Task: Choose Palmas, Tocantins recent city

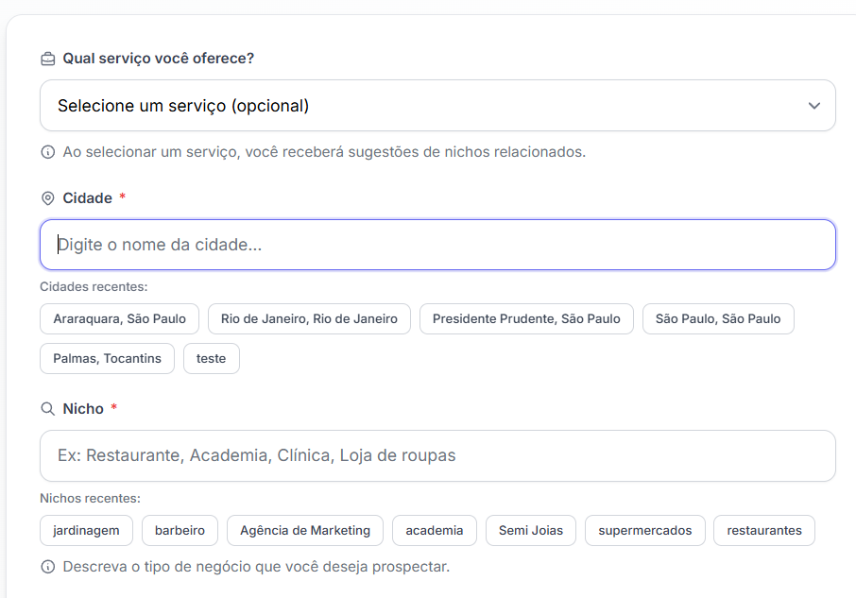Action: point(107,359)
